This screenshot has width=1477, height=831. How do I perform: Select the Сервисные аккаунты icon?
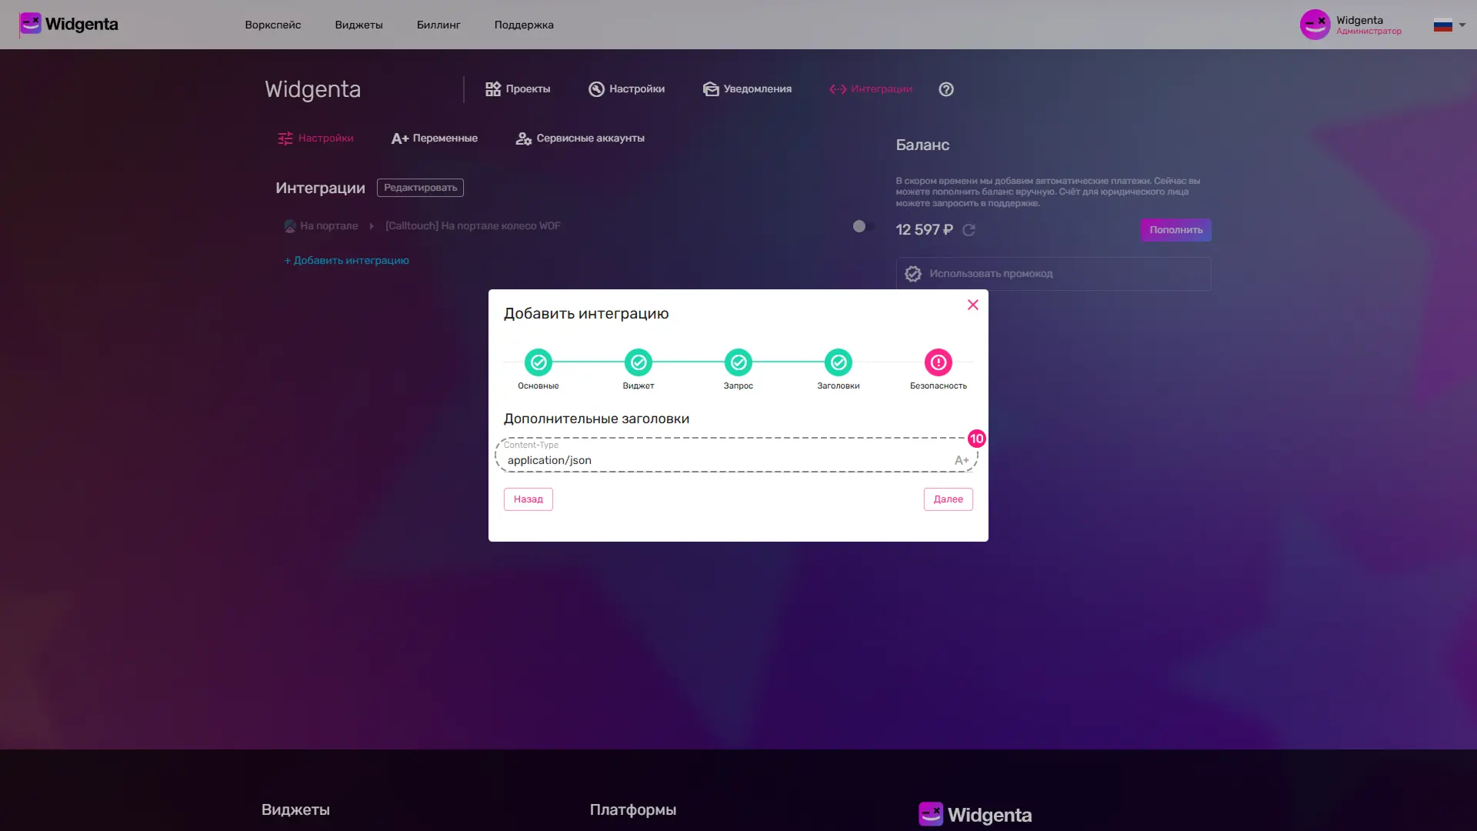523,138
